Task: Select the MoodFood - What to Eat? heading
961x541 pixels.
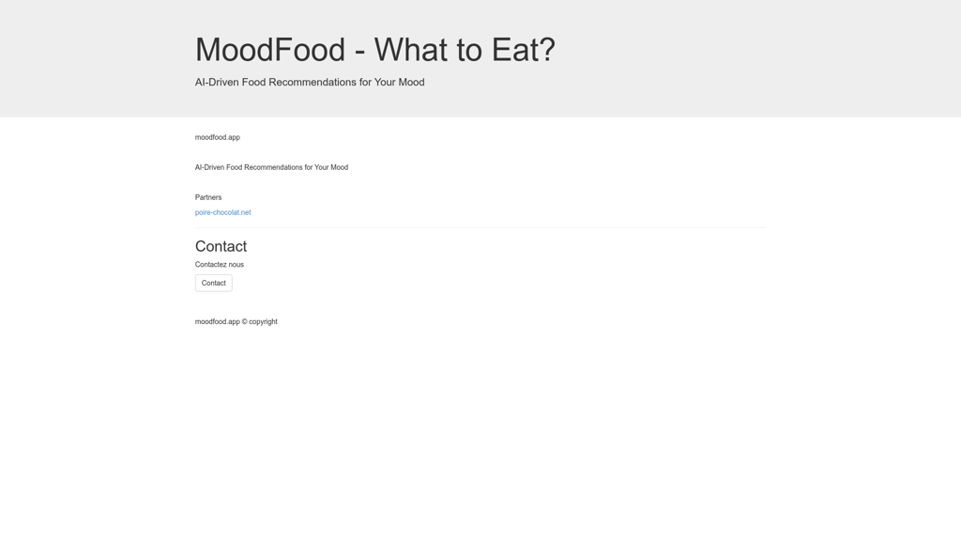Action: (x=375, y=50)
